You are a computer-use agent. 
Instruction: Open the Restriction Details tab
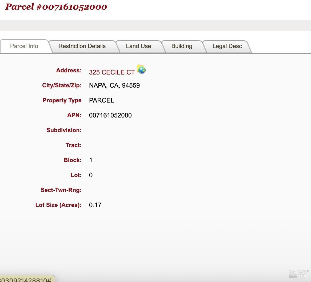pyautogui.click(x=82, y=46)
